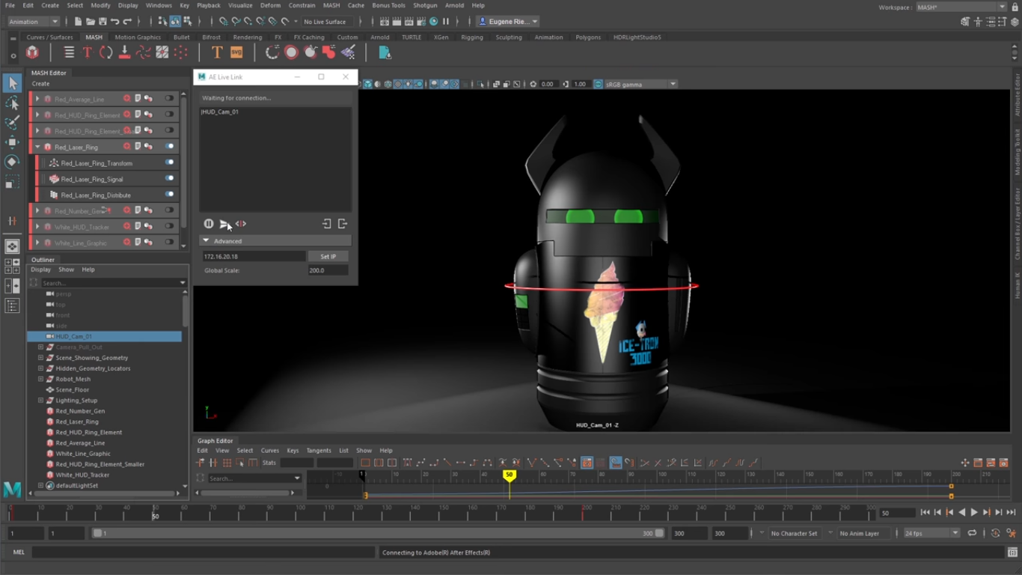Click the SVG tool icon in shelf
Image resolution: width=1022 pixels, height=575 pixels.
coord(236,52)
